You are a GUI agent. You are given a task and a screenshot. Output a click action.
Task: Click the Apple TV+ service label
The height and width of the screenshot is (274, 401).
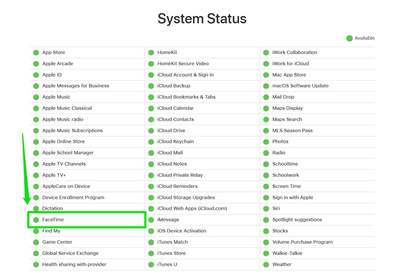54,175
